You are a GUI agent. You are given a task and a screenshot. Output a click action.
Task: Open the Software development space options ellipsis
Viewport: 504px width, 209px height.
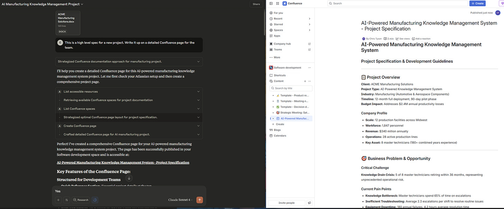309,68
